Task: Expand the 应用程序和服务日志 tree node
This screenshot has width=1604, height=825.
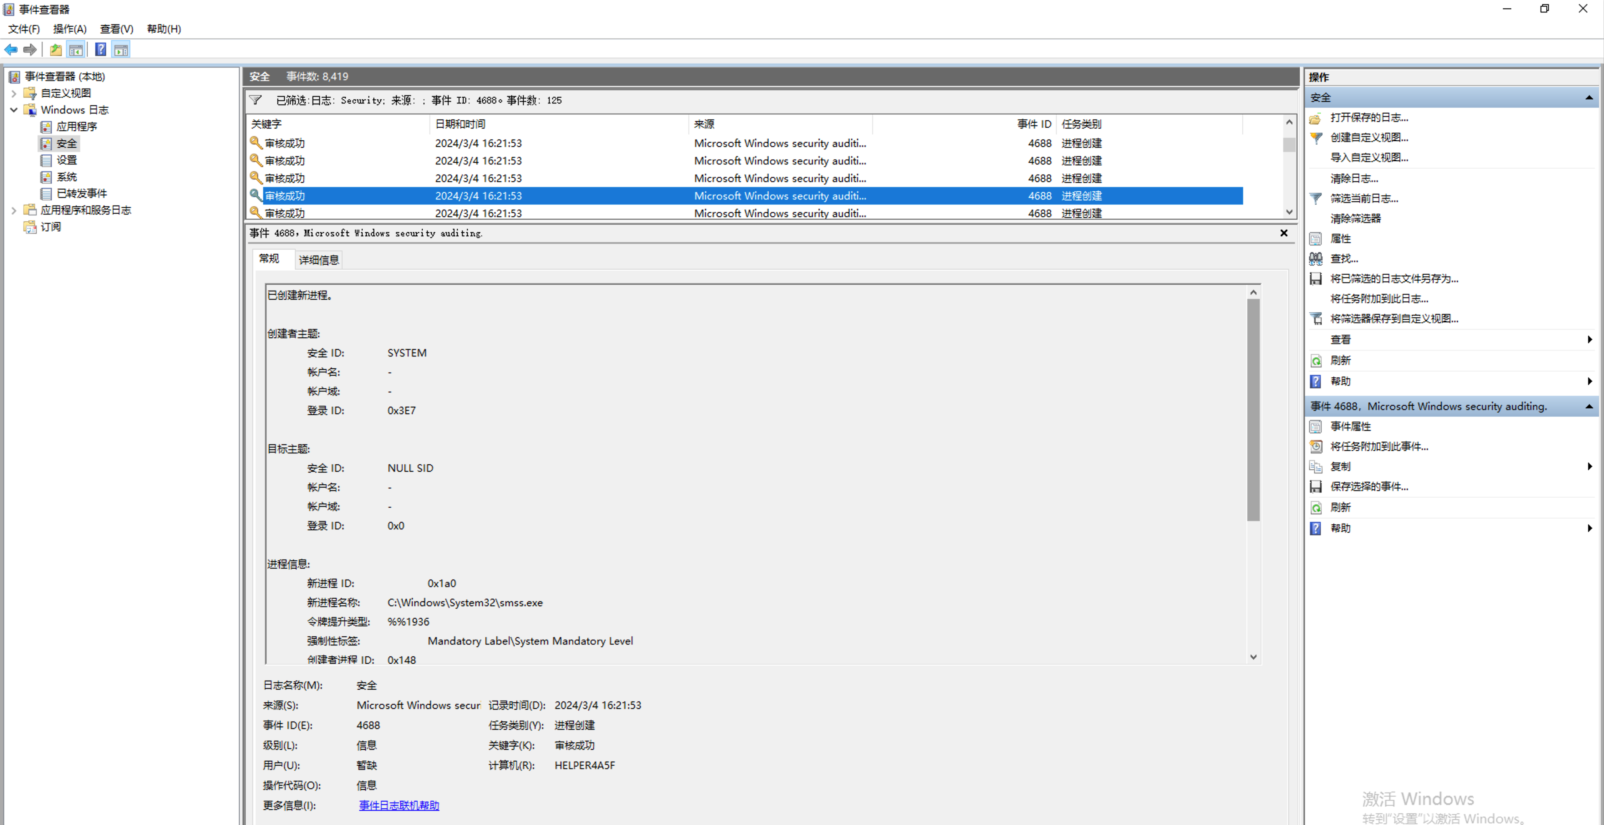Action: click(x=14, y=210)
